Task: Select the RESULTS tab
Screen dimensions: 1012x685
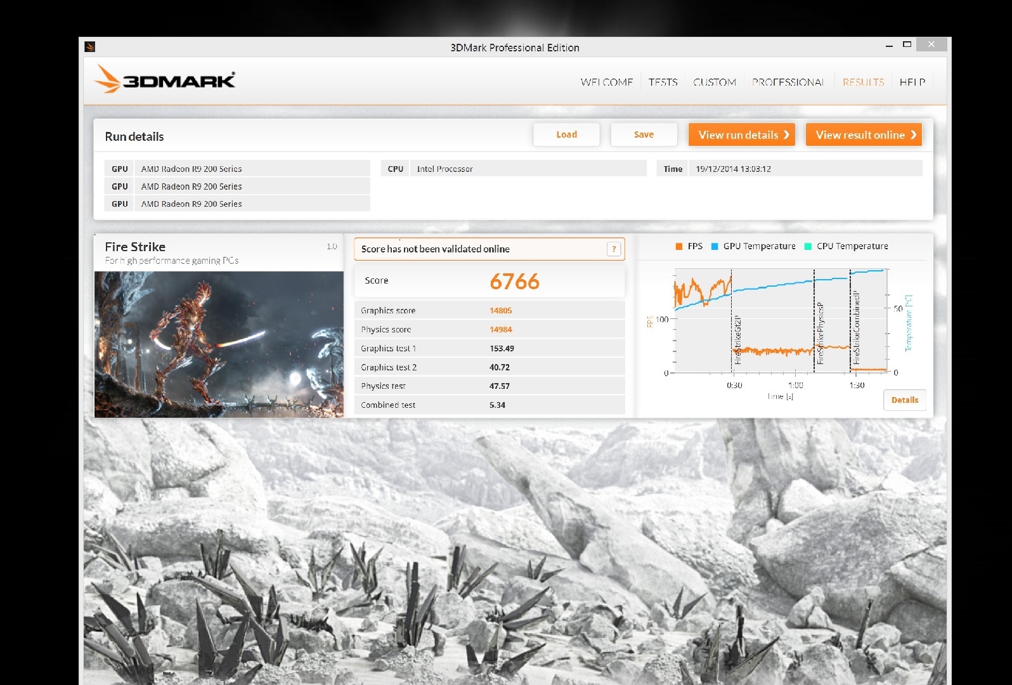Action: pyautogui.click(x=864, y=82)
